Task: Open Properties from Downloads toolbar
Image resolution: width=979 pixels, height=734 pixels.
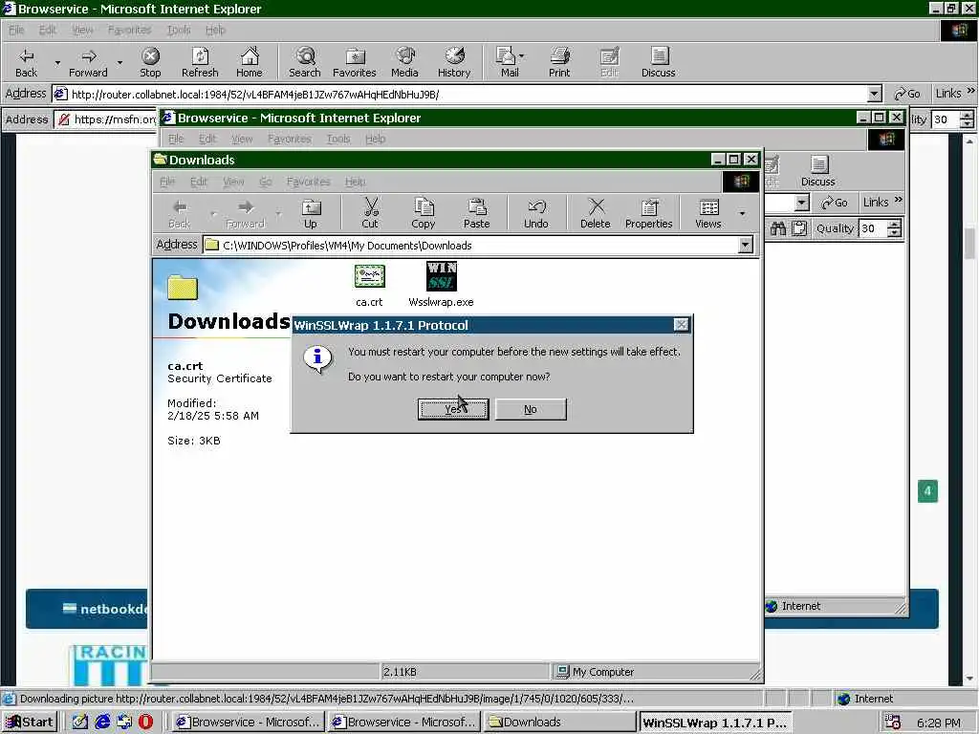Action: [649, 213]
